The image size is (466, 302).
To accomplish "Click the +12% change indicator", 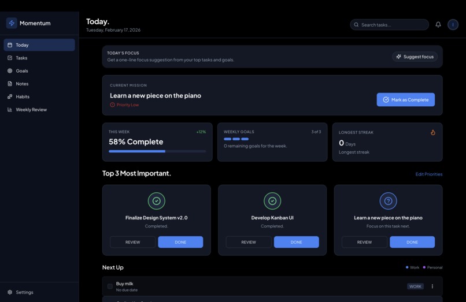I will [x=201, y=132].
